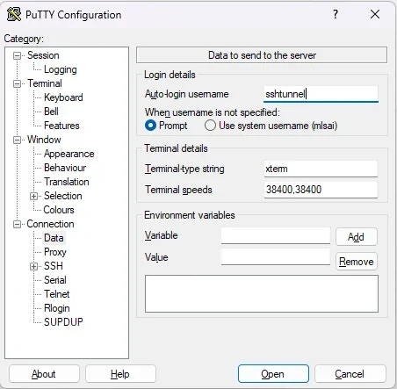
Task: Open the Appearance category
Action: [69, 154]
